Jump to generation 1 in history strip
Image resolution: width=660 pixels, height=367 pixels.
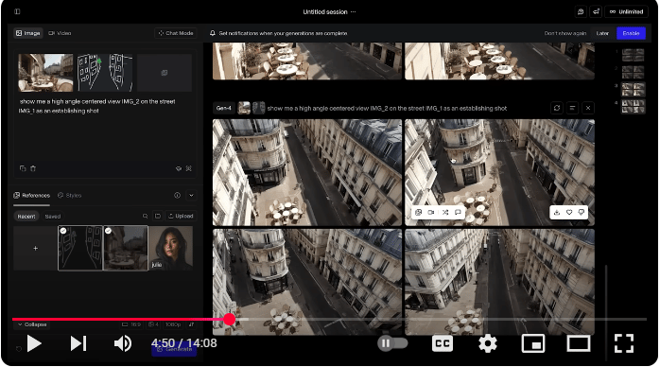(x=634, y=55)
